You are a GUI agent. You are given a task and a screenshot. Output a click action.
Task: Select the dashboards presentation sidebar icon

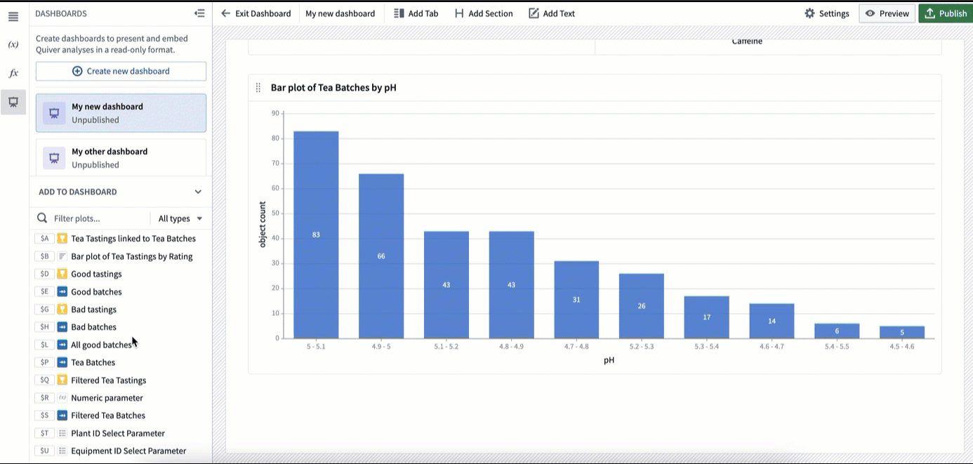tap(13, 102)
